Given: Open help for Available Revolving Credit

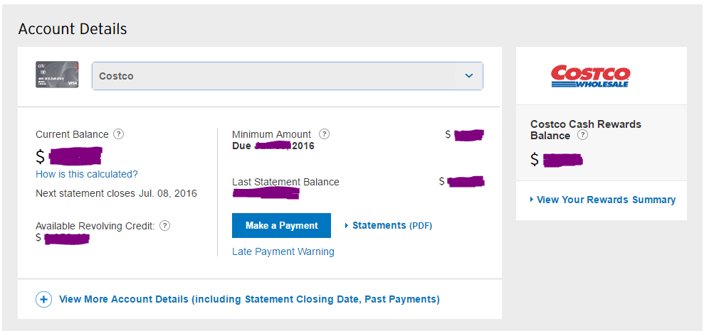Looking at the screenshot, I should pos(165,226).
